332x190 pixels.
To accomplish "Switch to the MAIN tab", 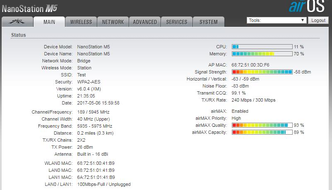I will pos(49,22).
